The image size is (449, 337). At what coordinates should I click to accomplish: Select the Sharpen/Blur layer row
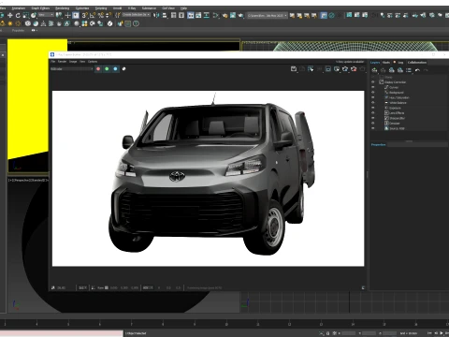pos(409,118)
